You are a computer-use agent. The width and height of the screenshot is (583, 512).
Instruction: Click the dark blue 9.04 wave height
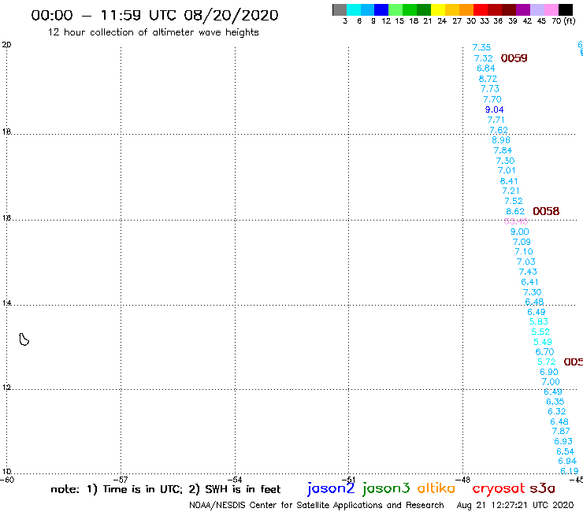pos(494,109)
